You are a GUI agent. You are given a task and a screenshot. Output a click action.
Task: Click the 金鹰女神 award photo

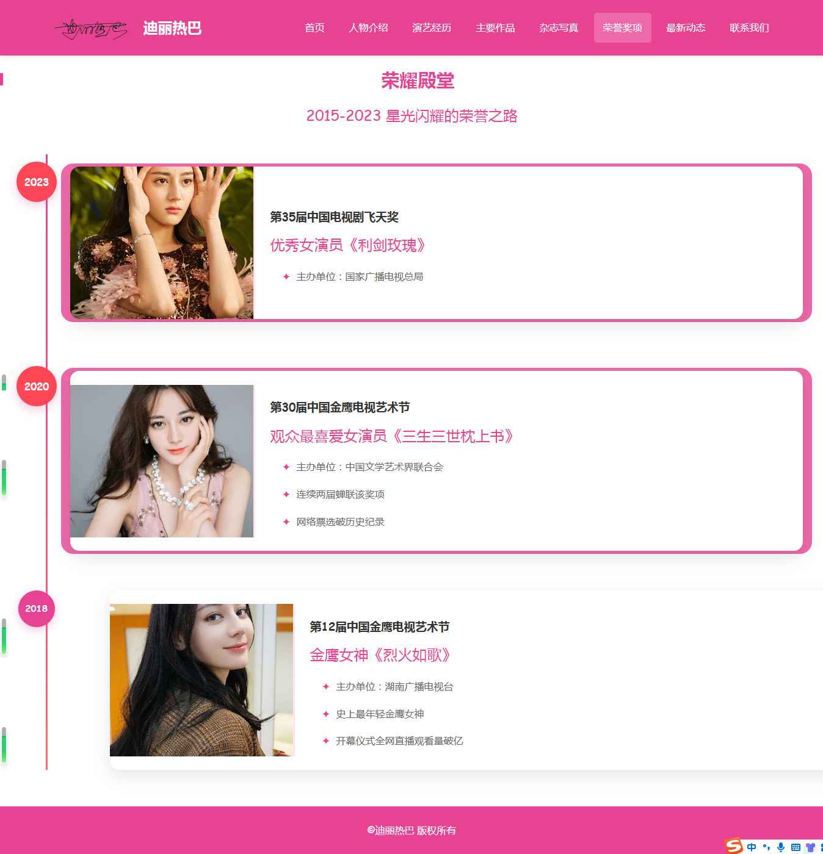point(202,680)
